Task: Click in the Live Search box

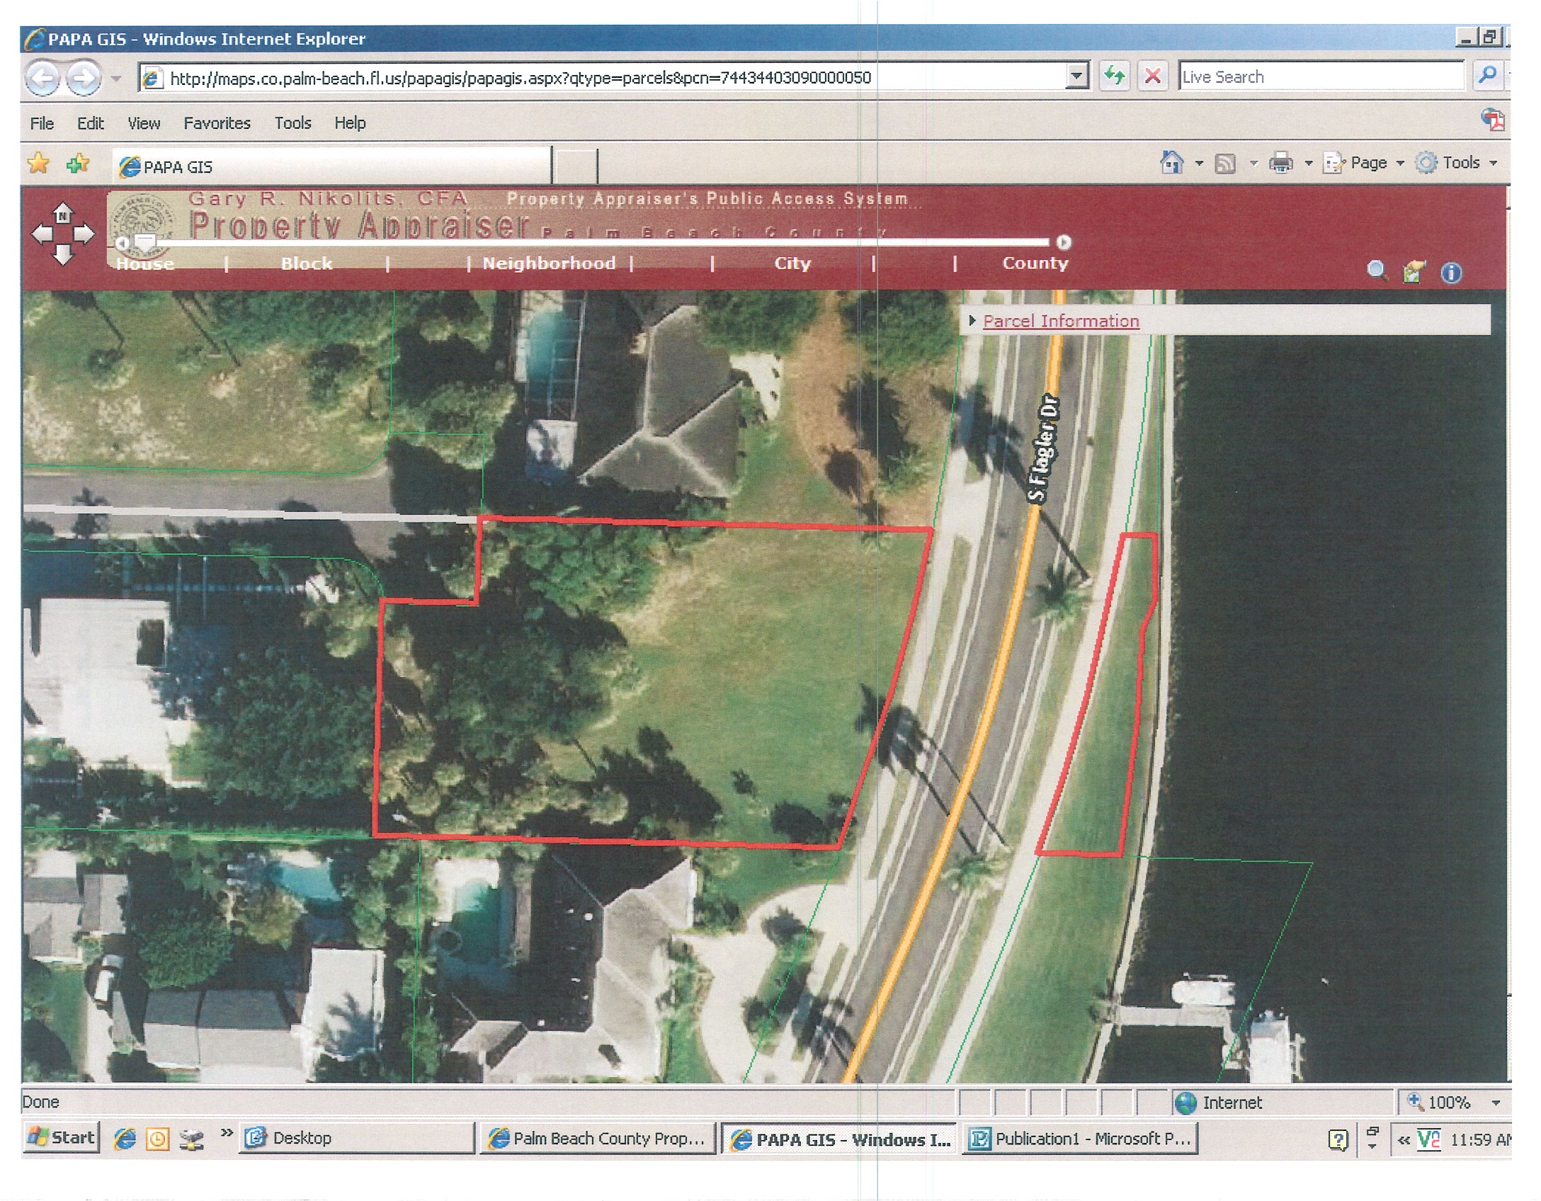Action: click(1320, 76)
